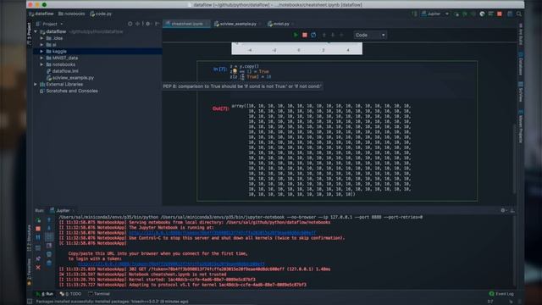Select the kaggle folder row
542x305 pixels.
(x=97, y=51)
